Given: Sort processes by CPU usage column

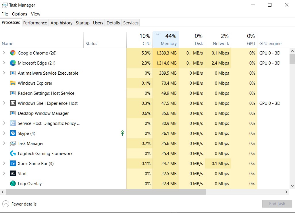Looking at the screenshot, I should [139, 40].
